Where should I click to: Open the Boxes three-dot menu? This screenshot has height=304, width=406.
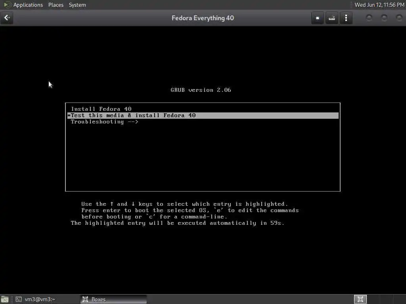(346, 18)
